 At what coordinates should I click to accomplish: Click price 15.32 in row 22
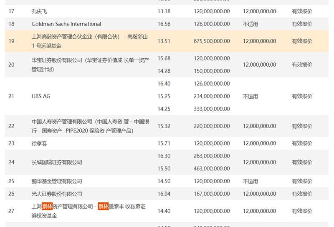(164, 126)
